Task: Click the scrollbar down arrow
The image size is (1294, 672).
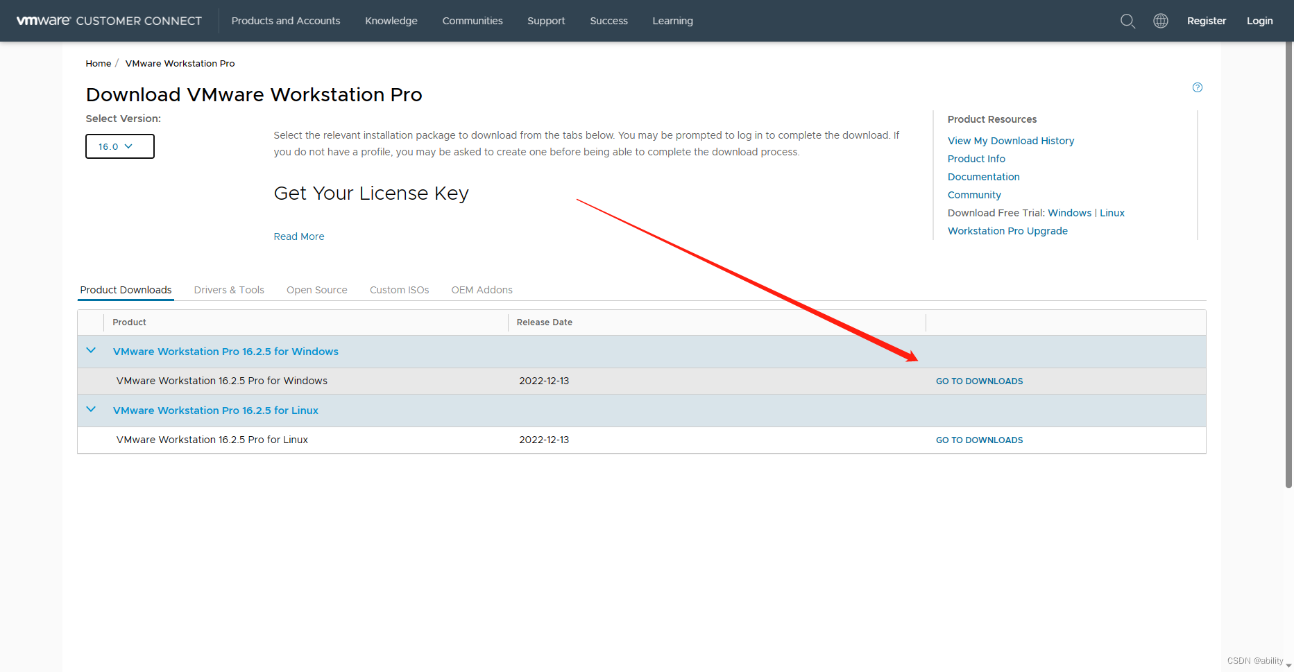Action: click(x=1288, y=666)
